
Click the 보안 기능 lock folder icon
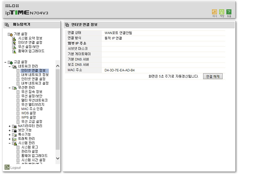pos(14,131)
